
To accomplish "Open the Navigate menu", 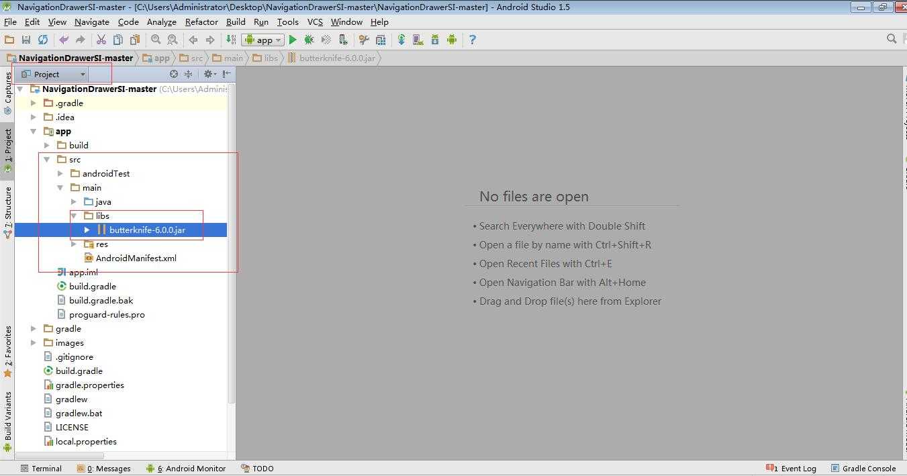I will pos(92,21).
